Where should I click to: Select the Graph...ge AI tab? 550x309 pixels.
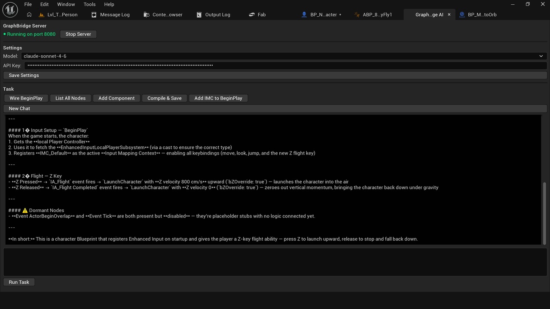[429, 15]
